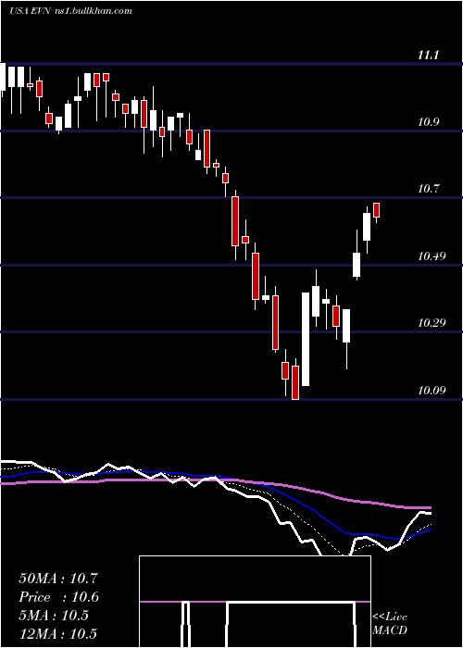Click the lowest red candlestick touching 10.09

(295, 380)
